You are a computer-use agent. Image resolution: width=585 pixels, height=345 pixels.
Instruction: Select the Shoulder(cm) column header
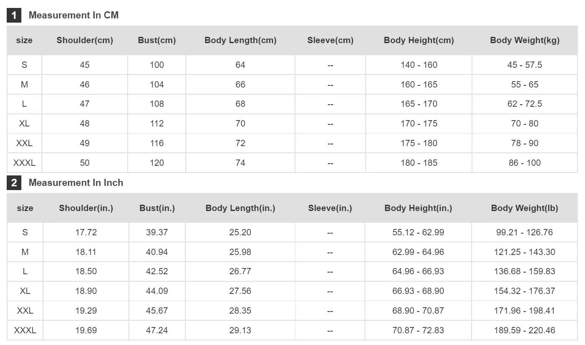(x=85, y=41)
